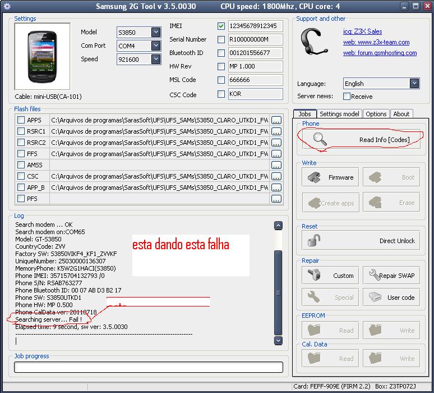The image size is (434, 393).
Task: Browse for the FFS flash file
Action: tap(276, 154)
